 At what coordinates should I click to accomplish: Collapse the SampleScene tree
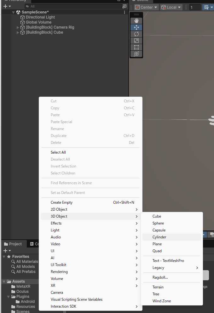coord(13,12)
